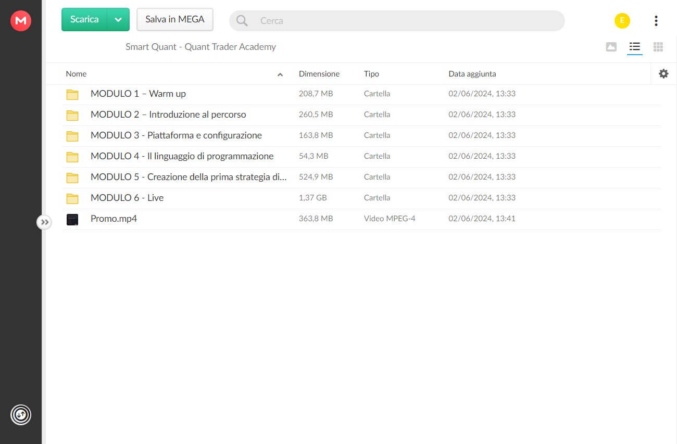
Task: Open column settings gear icon
Action: pos(663,74)
